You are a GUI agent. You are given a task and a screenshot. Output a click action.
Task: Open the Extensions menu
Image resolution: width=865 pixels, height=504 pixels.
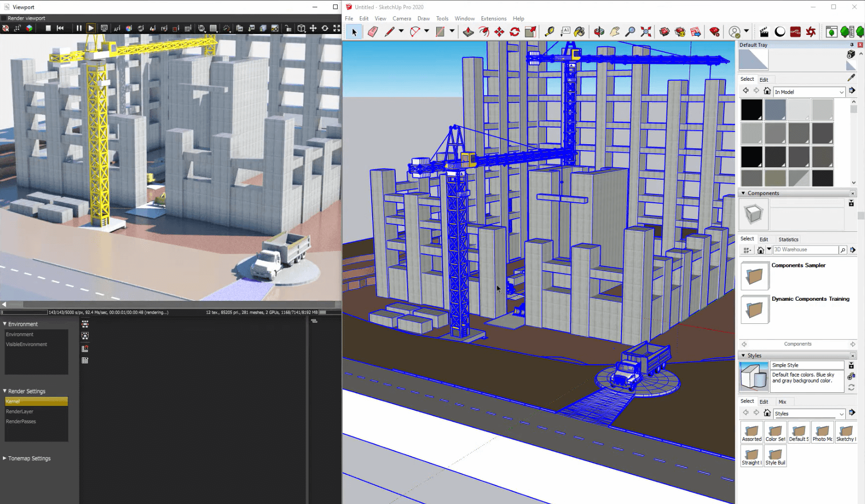pyautogui.click(x=493, y=19)
